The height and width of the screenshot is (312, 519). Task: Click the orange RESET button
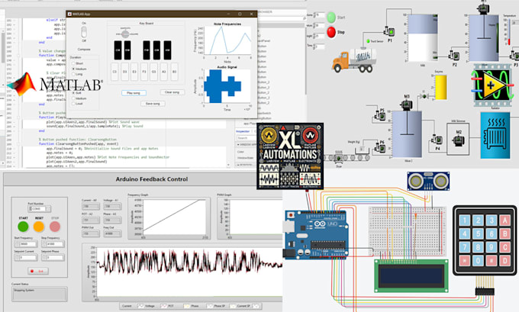pos(39,227)
